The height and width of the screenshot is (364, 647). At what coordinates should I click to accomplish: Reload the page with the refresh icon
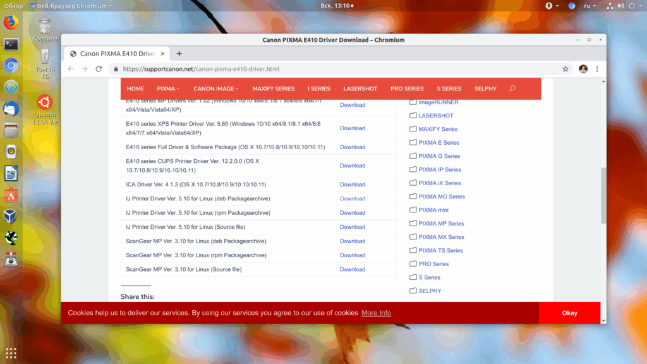99,69
